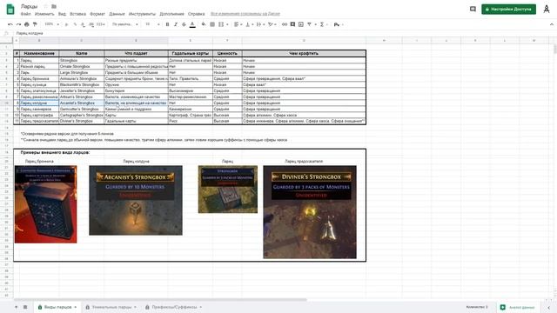Open the Google Sheets home icon
The height and width of the screenshot is (313, 557).
click(10, 10)
